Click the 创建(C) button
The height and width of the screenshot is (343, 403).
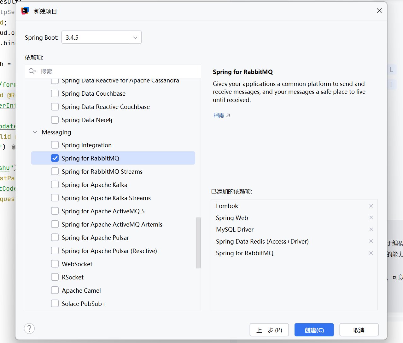point(314,330)
